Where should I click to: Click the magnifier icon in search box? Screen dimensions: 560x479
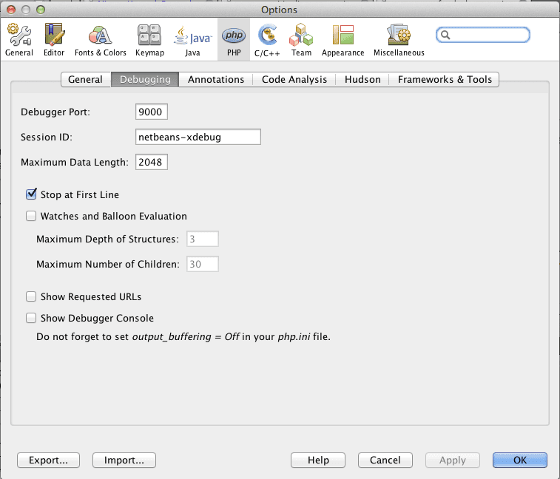click(445, 35)
